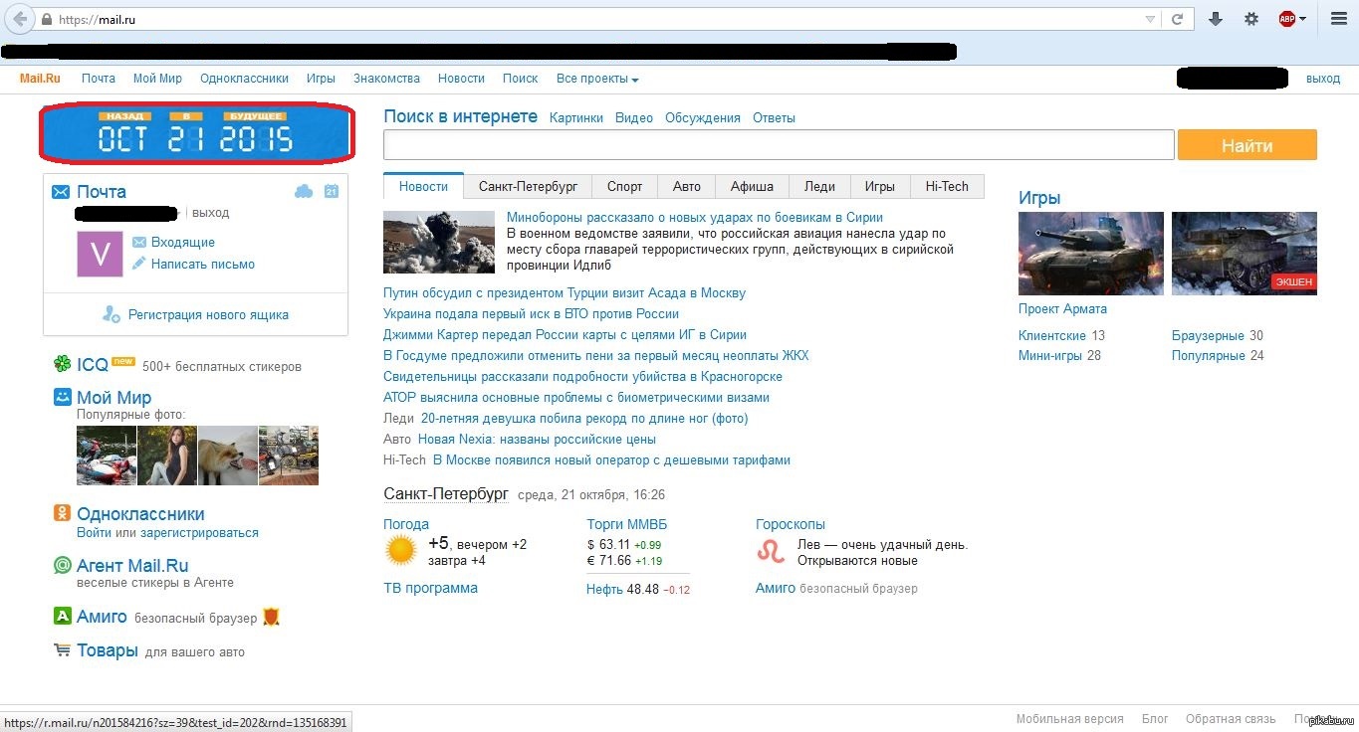Click the browser URL address field
The width and height of the screenshot is (1359, 732).
tap(597, 19)
